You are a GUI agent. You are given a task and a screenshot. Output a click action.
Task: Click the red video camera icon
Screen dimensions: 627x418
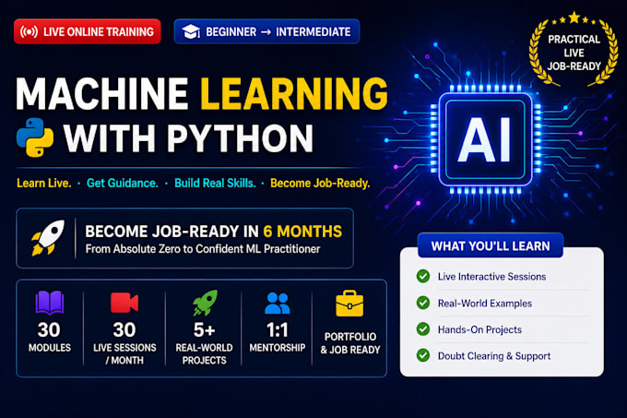[124, 303]
